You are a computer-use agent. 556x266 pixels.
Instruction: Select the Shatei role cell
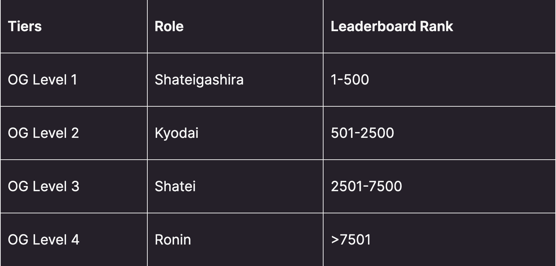(x=235, y=186)
